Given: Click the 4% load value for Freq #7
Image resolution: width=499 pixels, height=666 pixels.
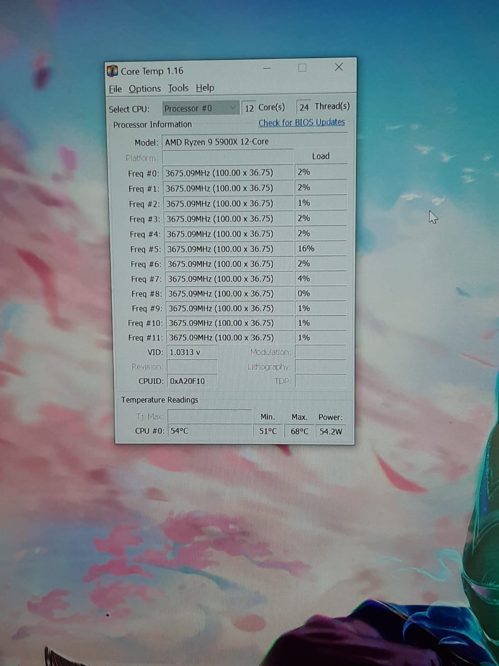Looking at the screenshot, I should point(321,278).
